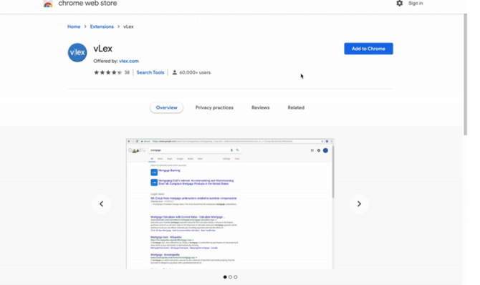Click the Chrome Web Store logo

pos(48,4)
